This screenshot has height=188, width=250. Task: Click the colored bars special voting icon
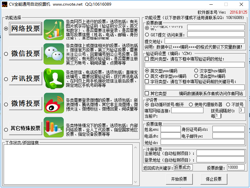click(x=54, y=127)
